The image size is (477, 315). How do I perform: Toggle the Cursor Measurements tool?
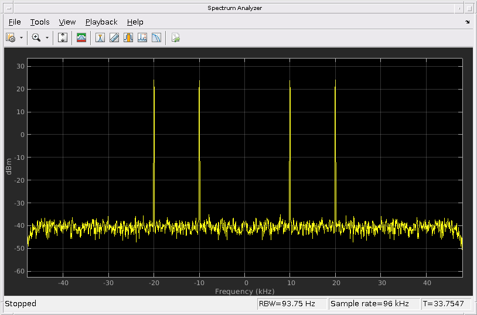(100, 37)
